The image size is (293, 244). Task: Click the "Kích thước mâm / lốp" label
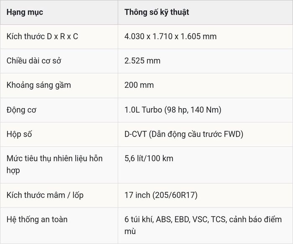click(45, 195)
